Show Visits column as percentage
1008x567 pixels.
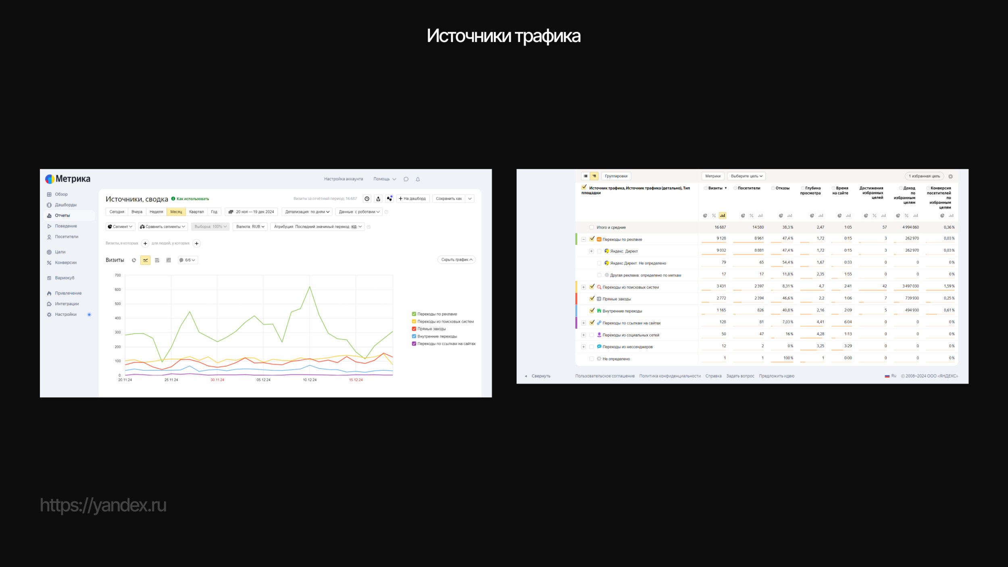click(714, 216)
